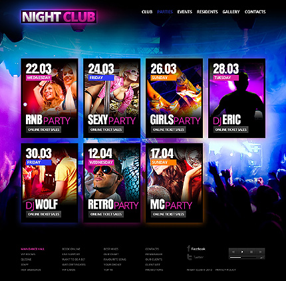Open the Contacts menu item

[x=255, y=12]
